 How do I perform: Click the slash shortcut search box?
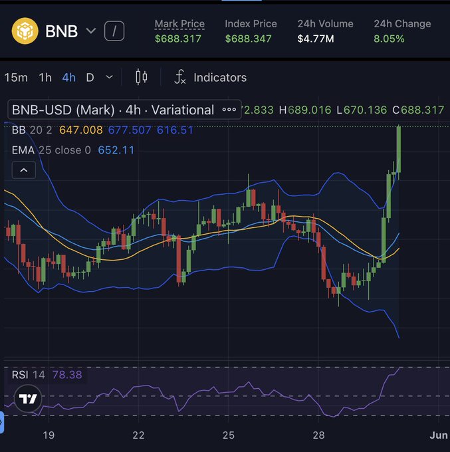tap(114, 31)
